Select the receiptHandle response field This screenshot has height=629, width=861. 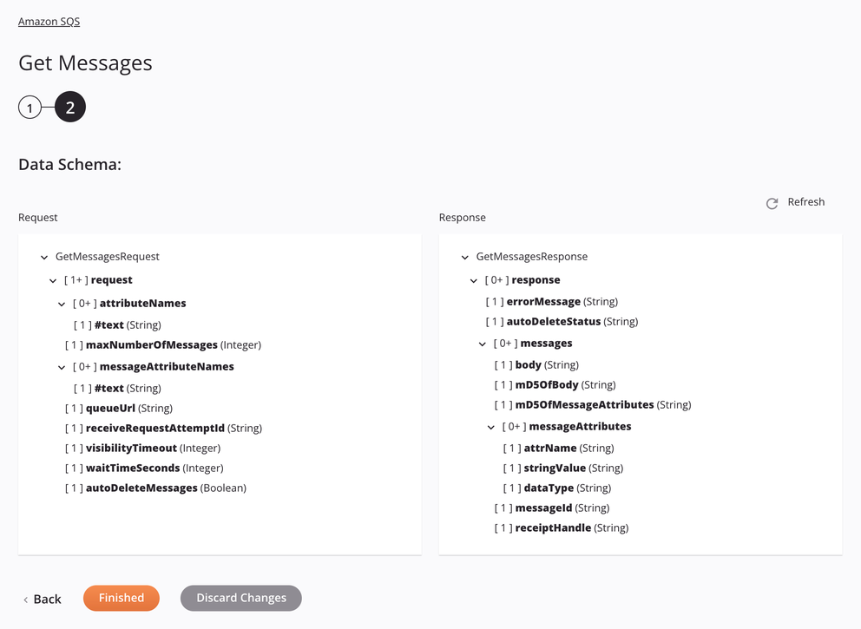coord(553,527)
